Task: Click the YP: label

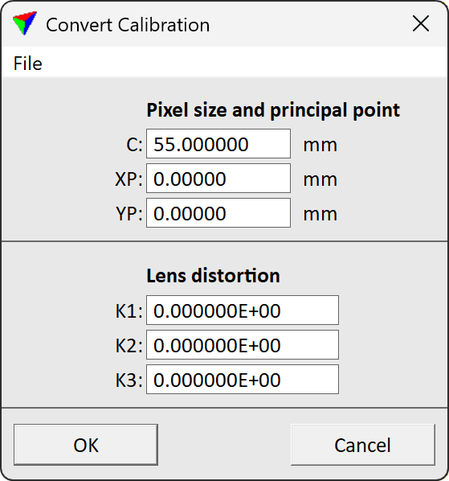Action: pos(129,214)
